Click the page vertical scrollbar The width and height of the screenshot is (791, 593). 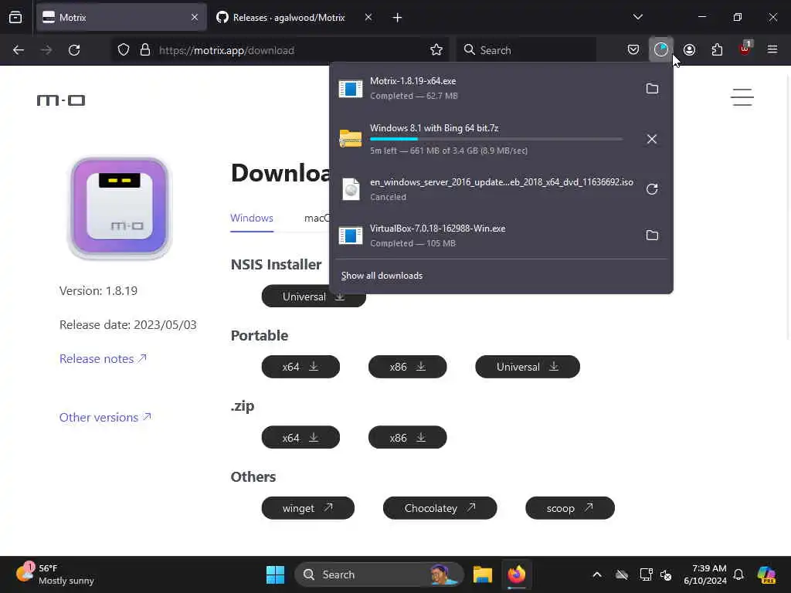click(x=787, y=207)
